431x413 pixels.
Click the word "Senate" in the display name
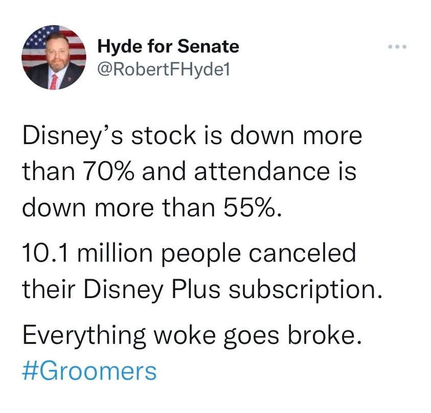pos(208,47)
